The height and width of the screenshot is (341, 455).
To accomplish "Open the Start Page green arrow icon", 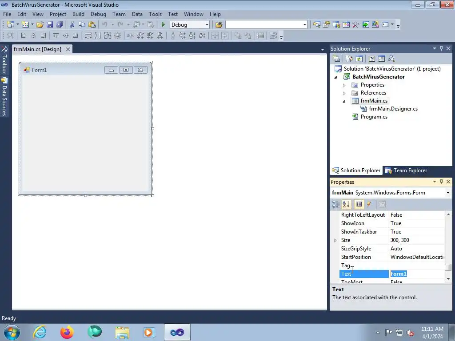I will coord(366,25).
